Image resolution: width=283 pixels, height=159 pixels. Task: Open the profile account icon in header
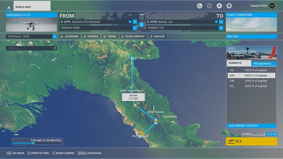pos(219,6)
